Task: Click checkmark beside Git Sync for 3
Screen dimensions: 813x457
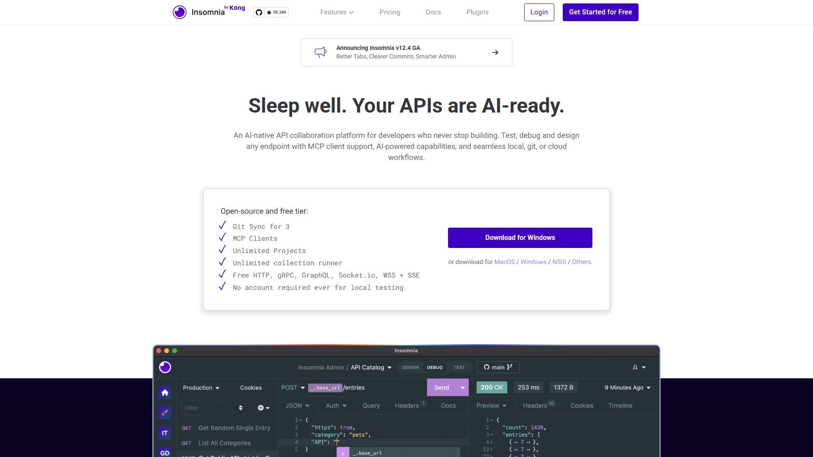Action: 222,225
